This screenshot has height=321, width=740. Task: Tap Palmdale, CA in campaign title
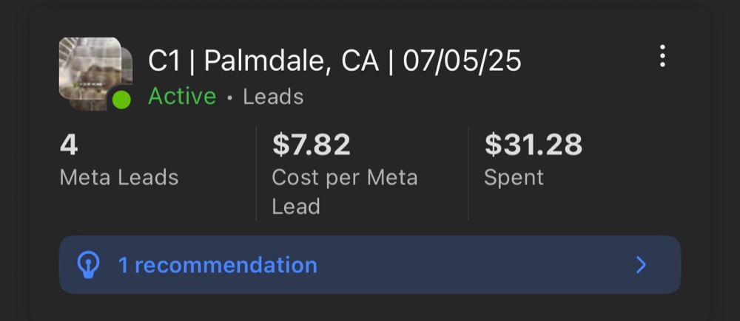pos(291,62)
